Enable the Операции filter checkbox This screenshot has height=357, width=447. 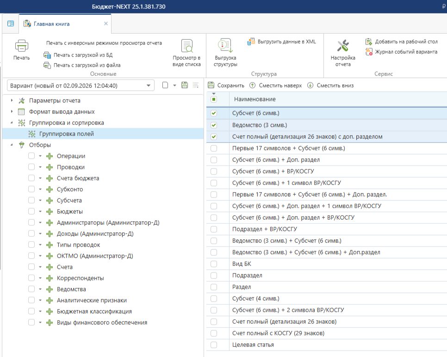coord(31,156)
